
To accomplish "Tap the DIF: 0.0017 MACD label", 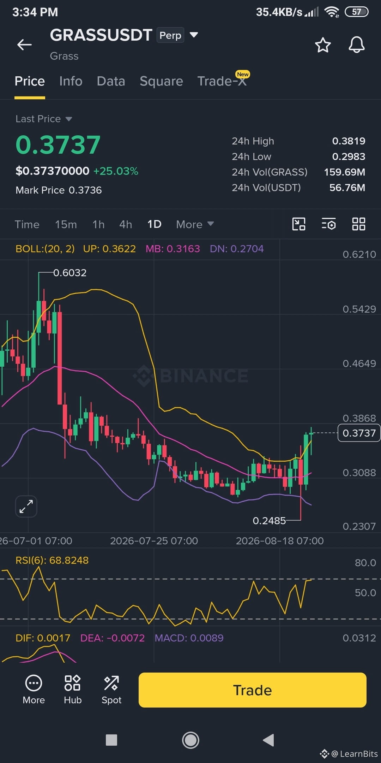I will pos(43,638).
